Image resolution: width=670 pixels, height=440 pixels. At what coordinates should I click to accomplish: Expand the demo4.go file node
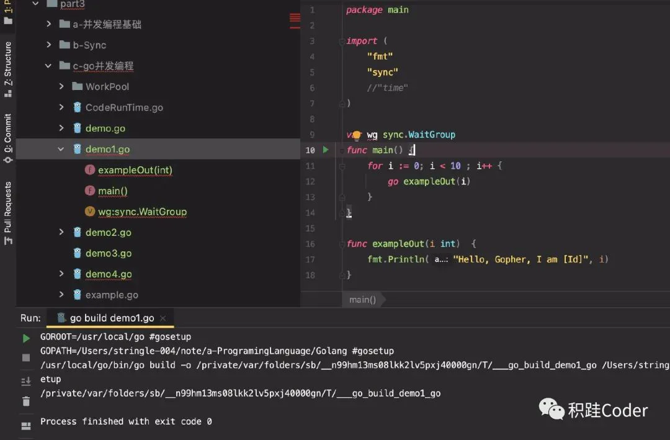[x=61, y=274]
